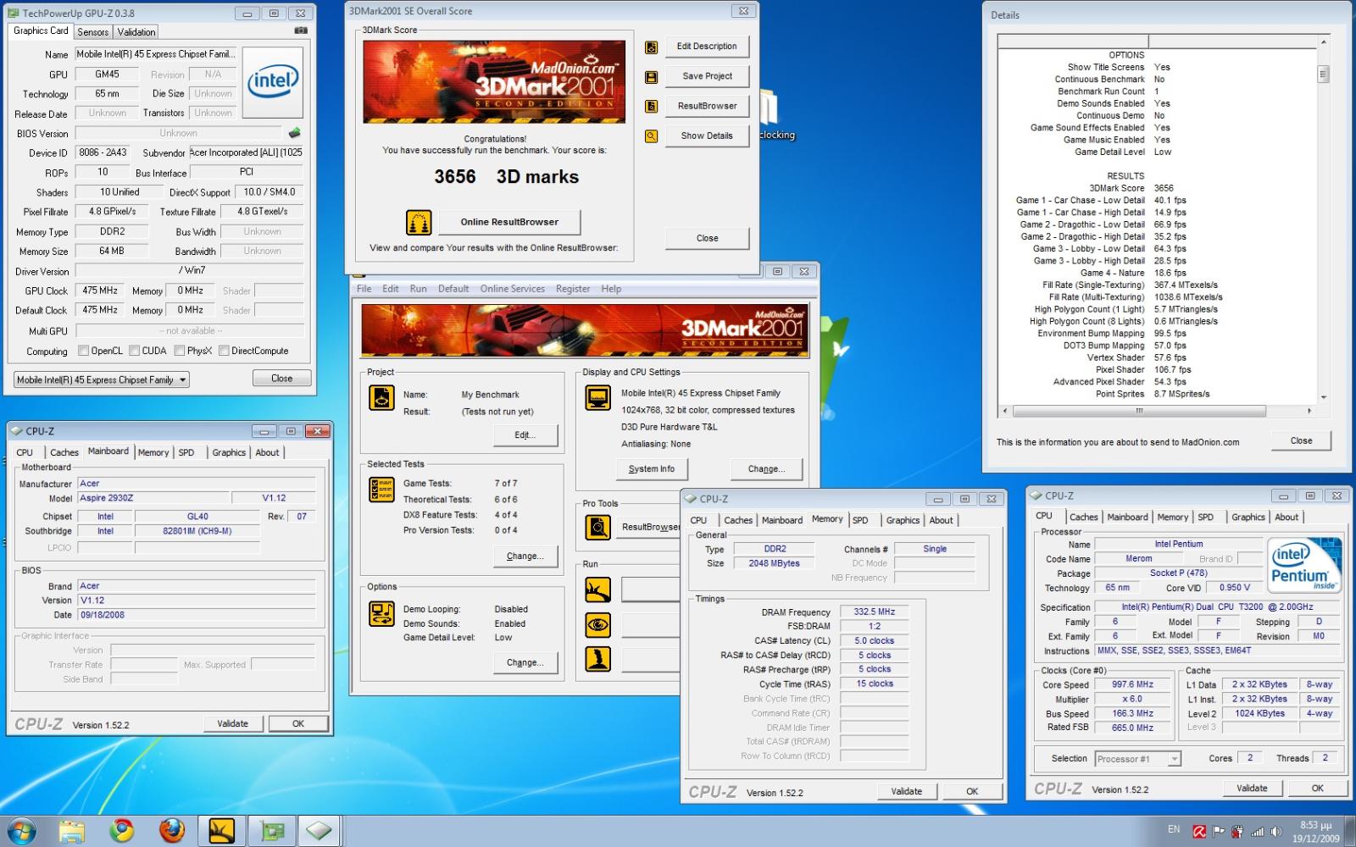Screen dimensions: 1356x847
Task: Click the Edit button in the Project section
Action: coord(525,435)
